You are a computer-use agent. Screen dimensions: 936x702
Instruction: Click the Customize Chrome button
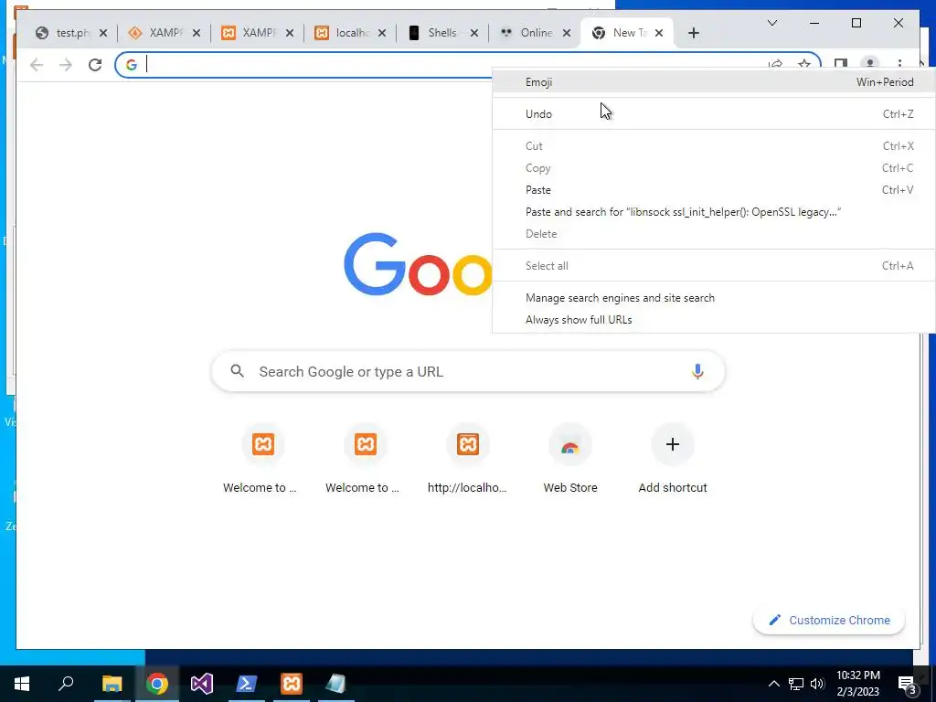coord(828,620)
